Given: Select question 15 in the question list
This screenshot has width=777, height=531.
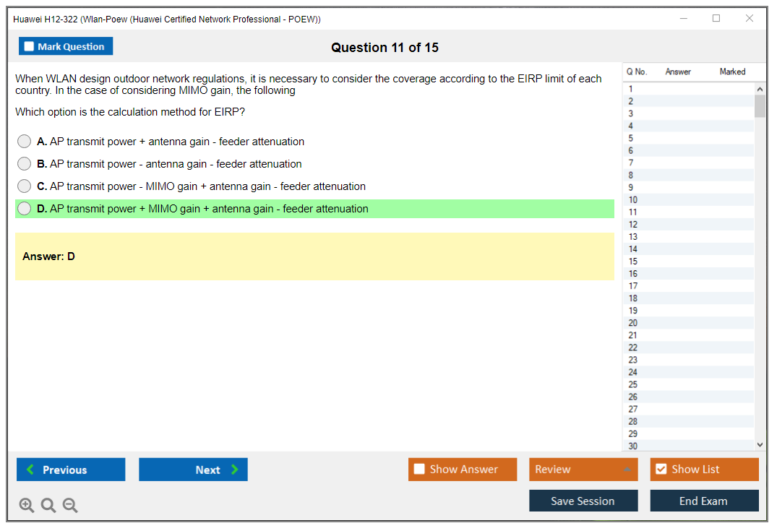Looking at the screenshot, I should tap(633, 262).
